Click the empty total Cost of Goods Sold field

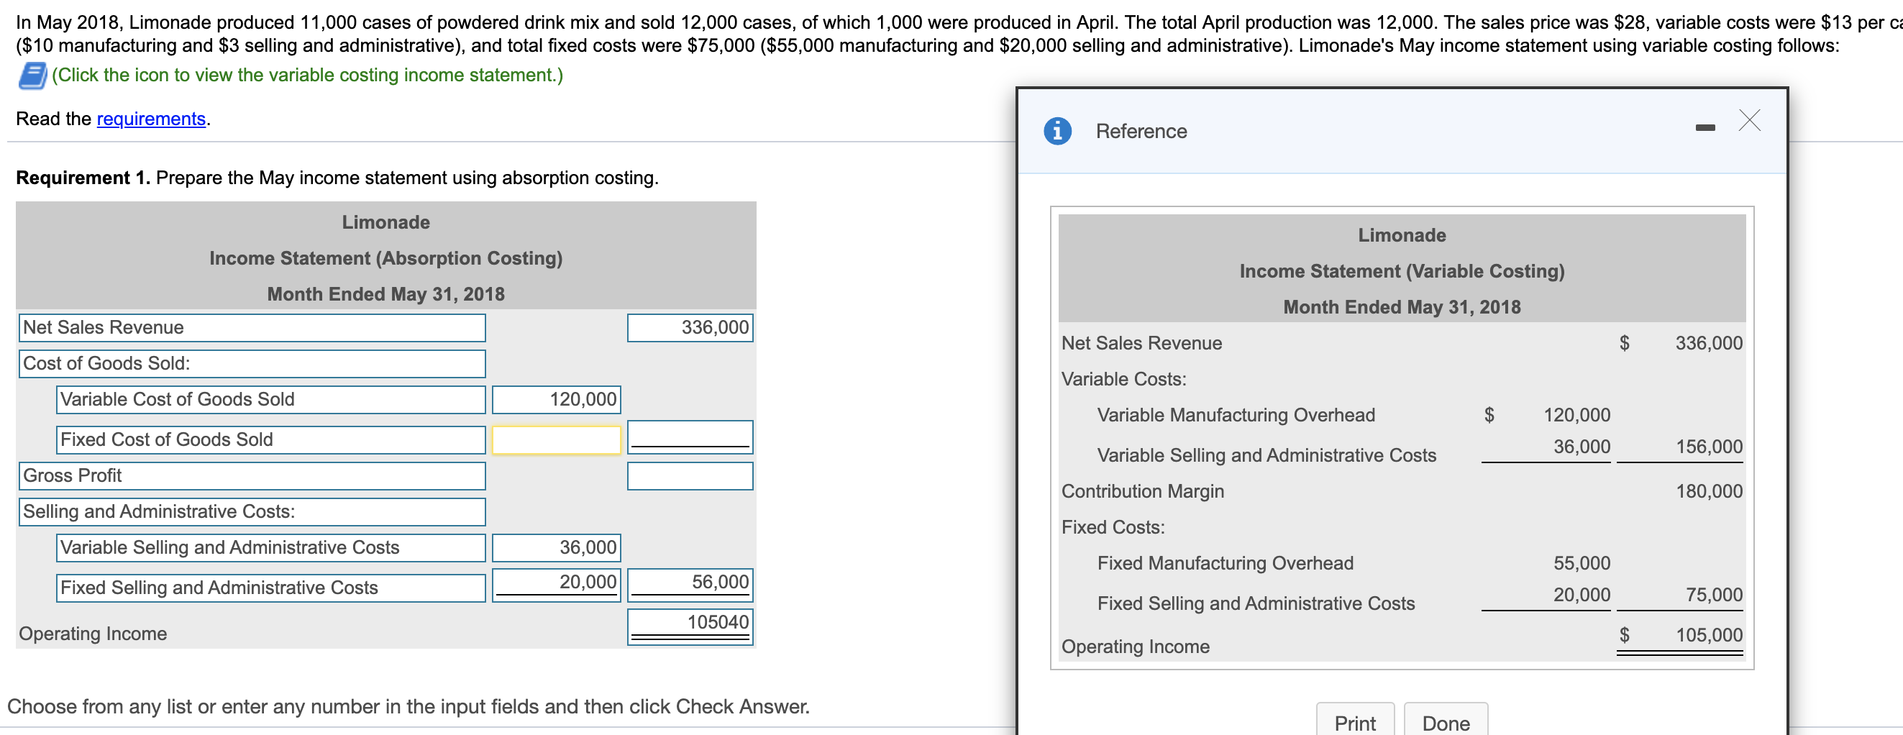pos(690,437)
